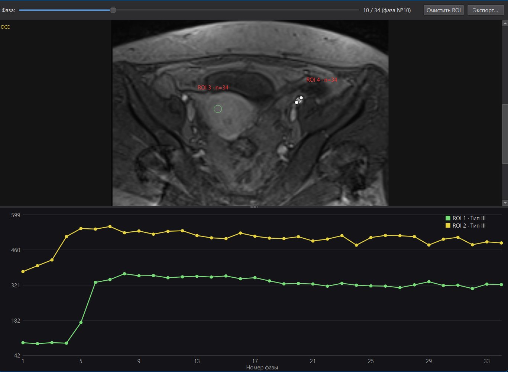Image resolution: width=508 pixels, height=372 pixels.
Task: Click the Номер фазы axis title
Action: (x=262, y=368)
